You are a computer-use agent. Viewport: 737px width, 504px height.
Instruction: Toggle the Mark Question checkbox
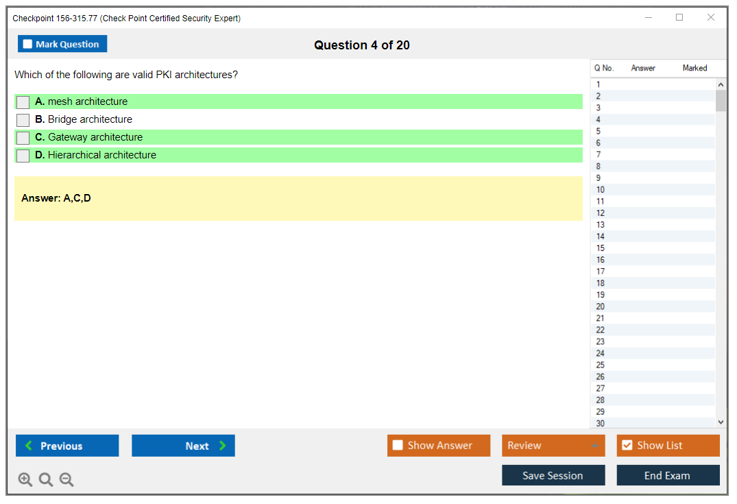click(28, 45)
